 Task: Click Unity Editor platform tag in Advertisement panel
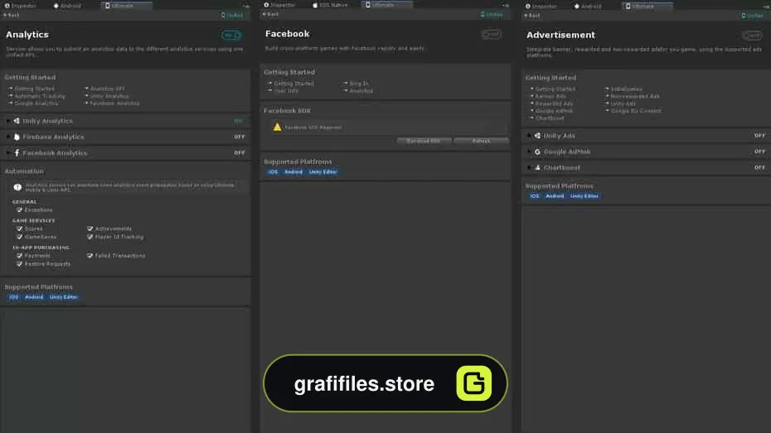[584, 196]
